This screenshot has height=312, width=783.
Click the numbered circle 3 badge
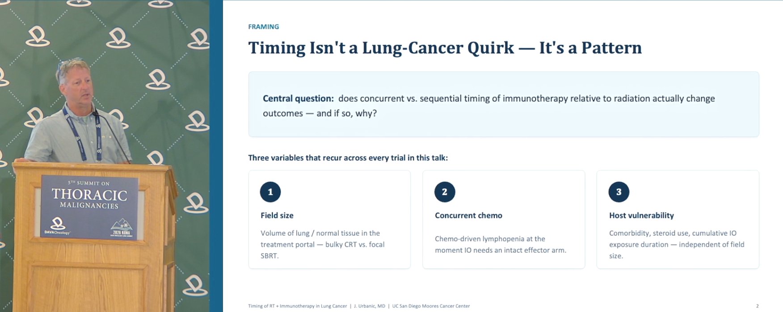pyautogui.click(x=619, y=192)
